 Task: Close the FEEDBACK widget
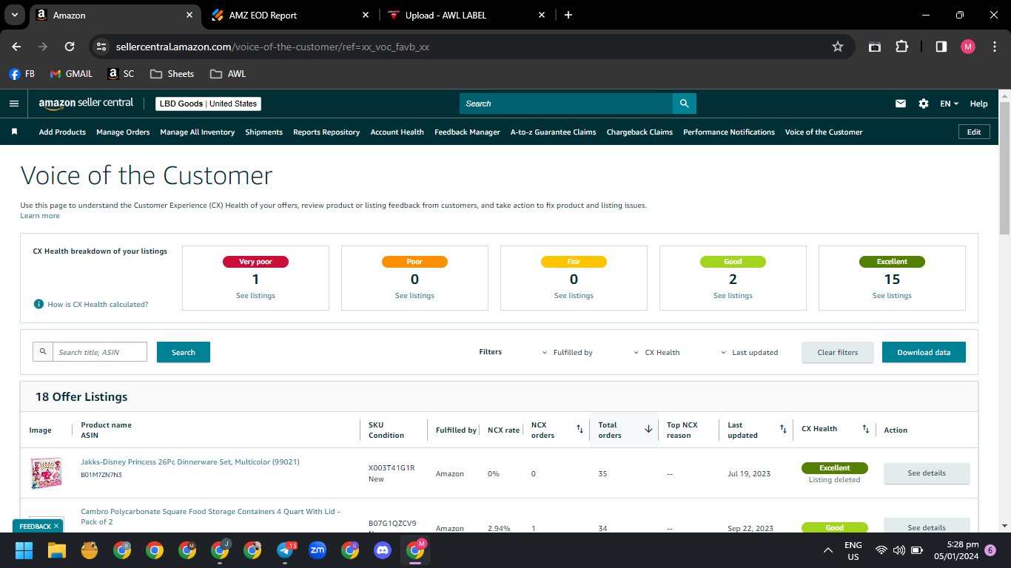56,526
